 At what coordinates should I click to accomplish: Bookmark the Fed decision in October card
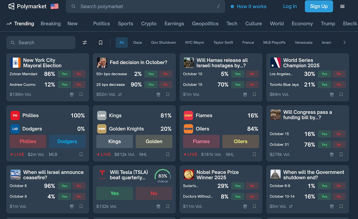[168, 94]
